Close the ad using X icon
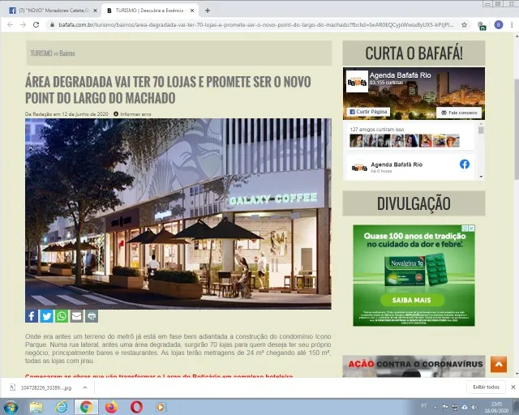This screenshot has height=415, width=519. [472, 228]
